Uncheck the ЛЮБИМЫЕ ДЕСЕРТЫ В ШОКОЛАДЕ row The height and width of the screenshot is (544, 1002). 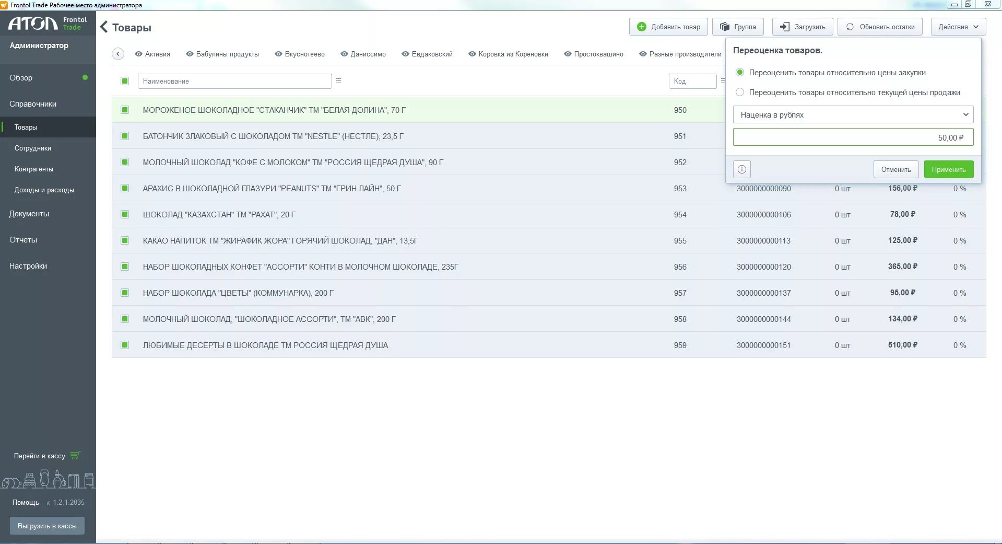[125, 345]
